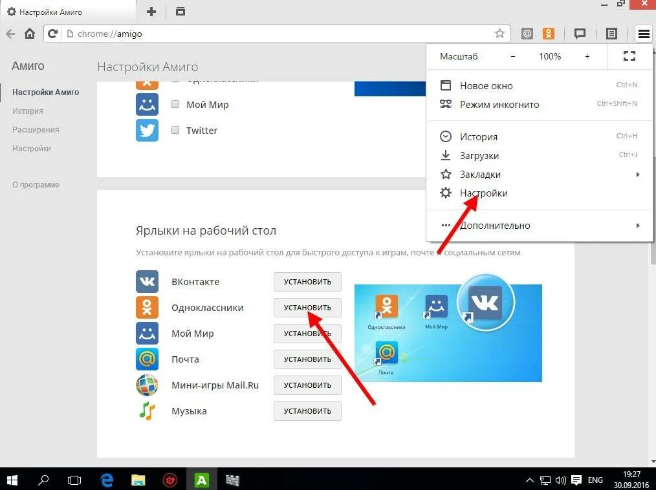Screen dimensions: 656x490
Task: Click the Twitter bird icon
Action: coord(147,130)
